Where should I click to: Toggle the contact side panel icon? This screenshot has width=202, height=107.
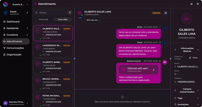[x=166, y=13]
